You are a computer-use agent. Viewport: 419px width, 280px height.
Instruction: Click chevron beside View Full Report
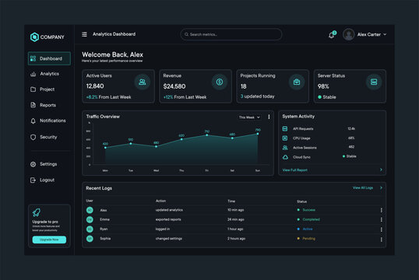381,170
